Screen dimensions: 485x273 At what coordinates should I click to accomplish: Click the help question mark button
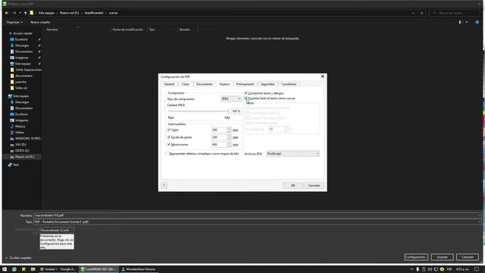pos(164,185)
